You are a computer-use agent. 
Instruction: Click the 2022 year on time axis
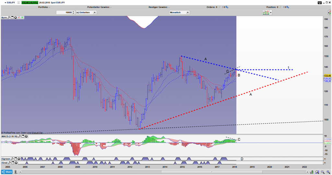coord(304,167)
